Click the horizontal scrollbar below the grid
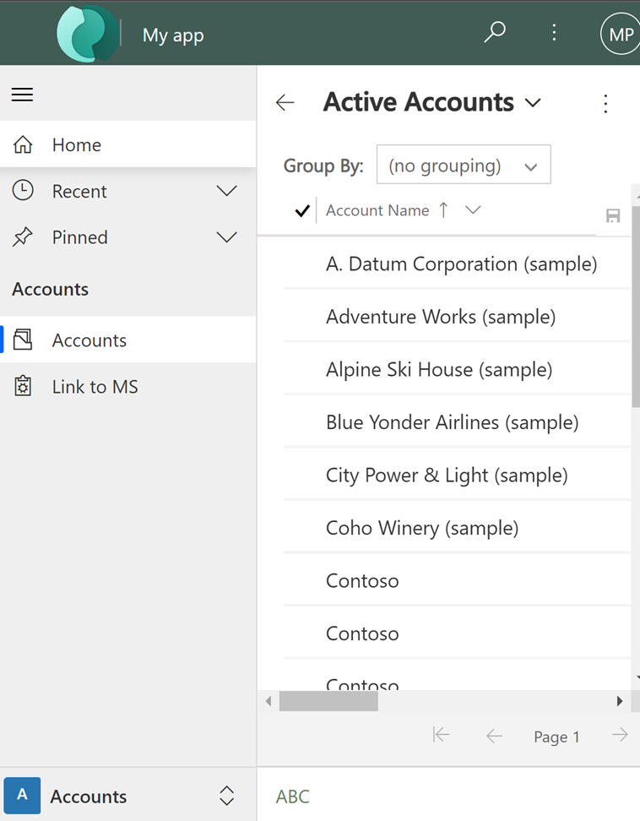 tap(328, 700)
